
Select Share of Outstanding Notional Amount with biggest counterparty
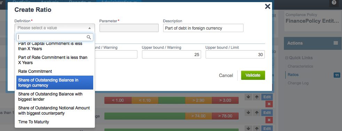click(55, 111)
